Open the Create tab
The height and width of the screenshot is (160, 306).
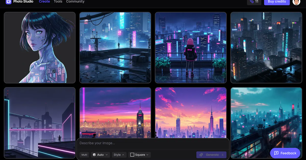pyautogui.click(x=44, y=2)
